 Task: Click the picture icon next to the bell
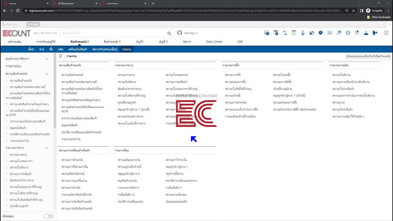(312, 33)
